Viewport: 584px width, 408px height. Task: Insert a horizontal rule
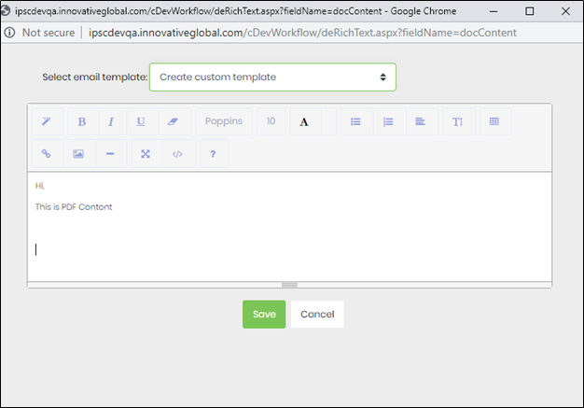pos(111,153)
